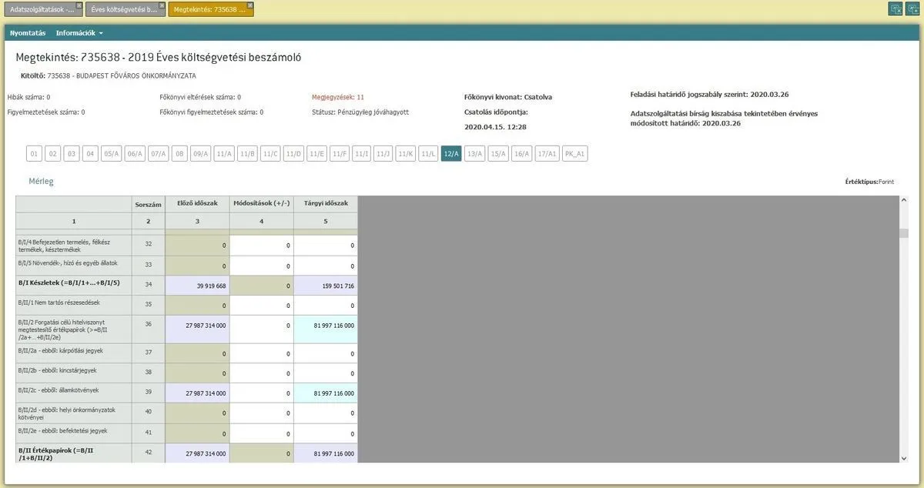Go to form sheet 11/L
The width and height of the screenshot is (924, 488).
tap(429, 153)
